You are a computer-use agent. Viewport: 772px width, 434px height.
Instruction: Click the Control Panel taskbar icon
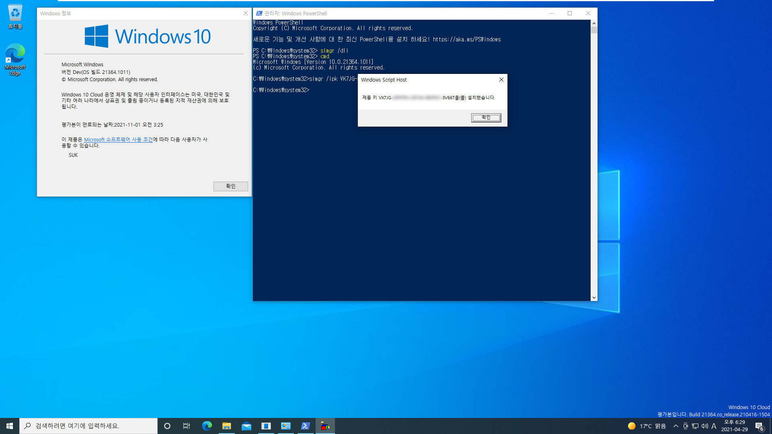[x=285, y=426]
